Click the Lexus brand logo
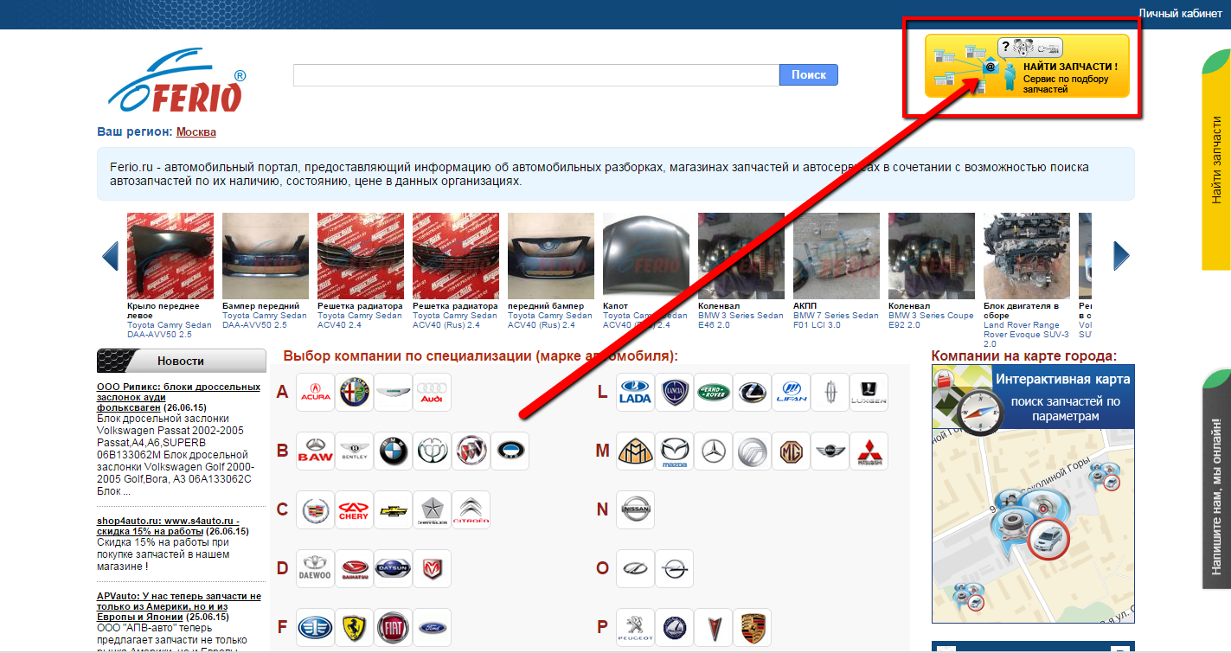The image size is (1231, 653). click(753, 393)
